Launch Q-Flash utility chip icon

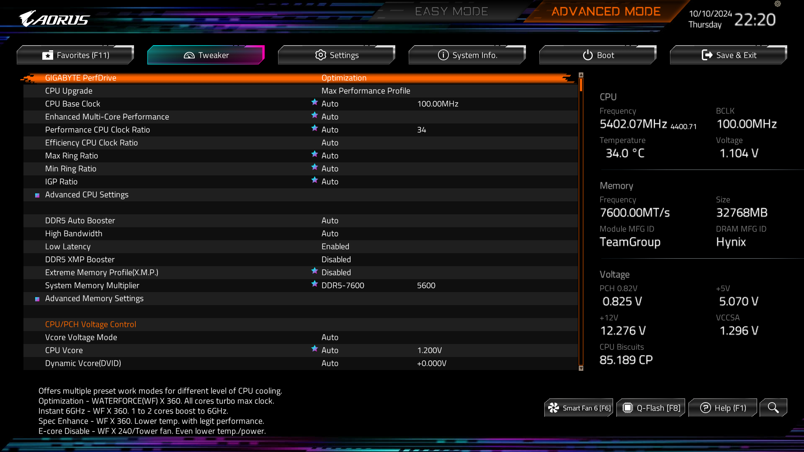(627, 408)
